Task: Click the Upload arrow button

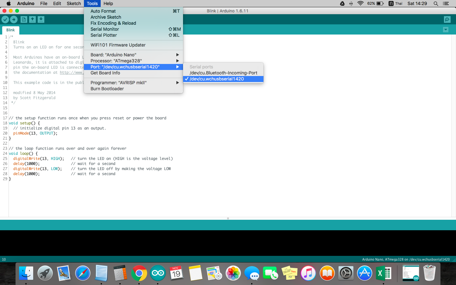Action: tap(14, 20)
